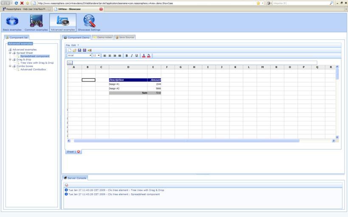Click the open folder icon in spreadsheet toolbar
The width and height of the screenshot is (348, 217).
pyautogui.click(x=74, y=50)
